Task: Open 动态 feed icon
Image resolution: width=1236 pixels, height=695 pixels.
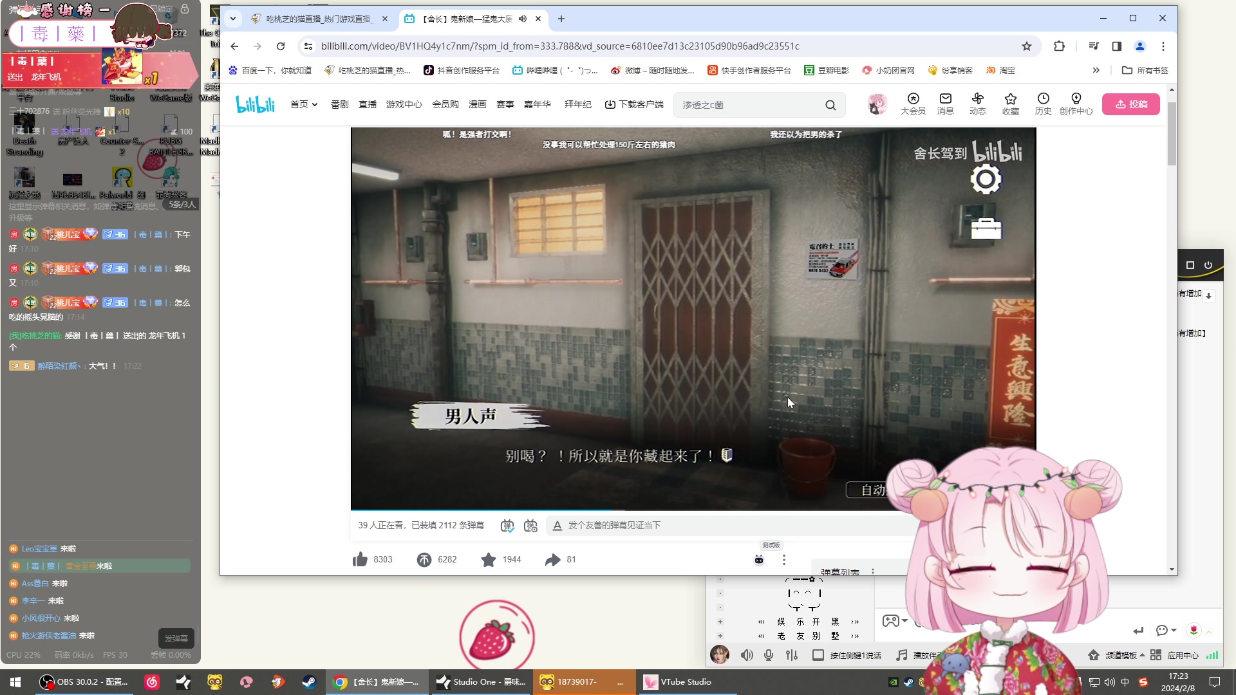Action: (x=978, y=104)
